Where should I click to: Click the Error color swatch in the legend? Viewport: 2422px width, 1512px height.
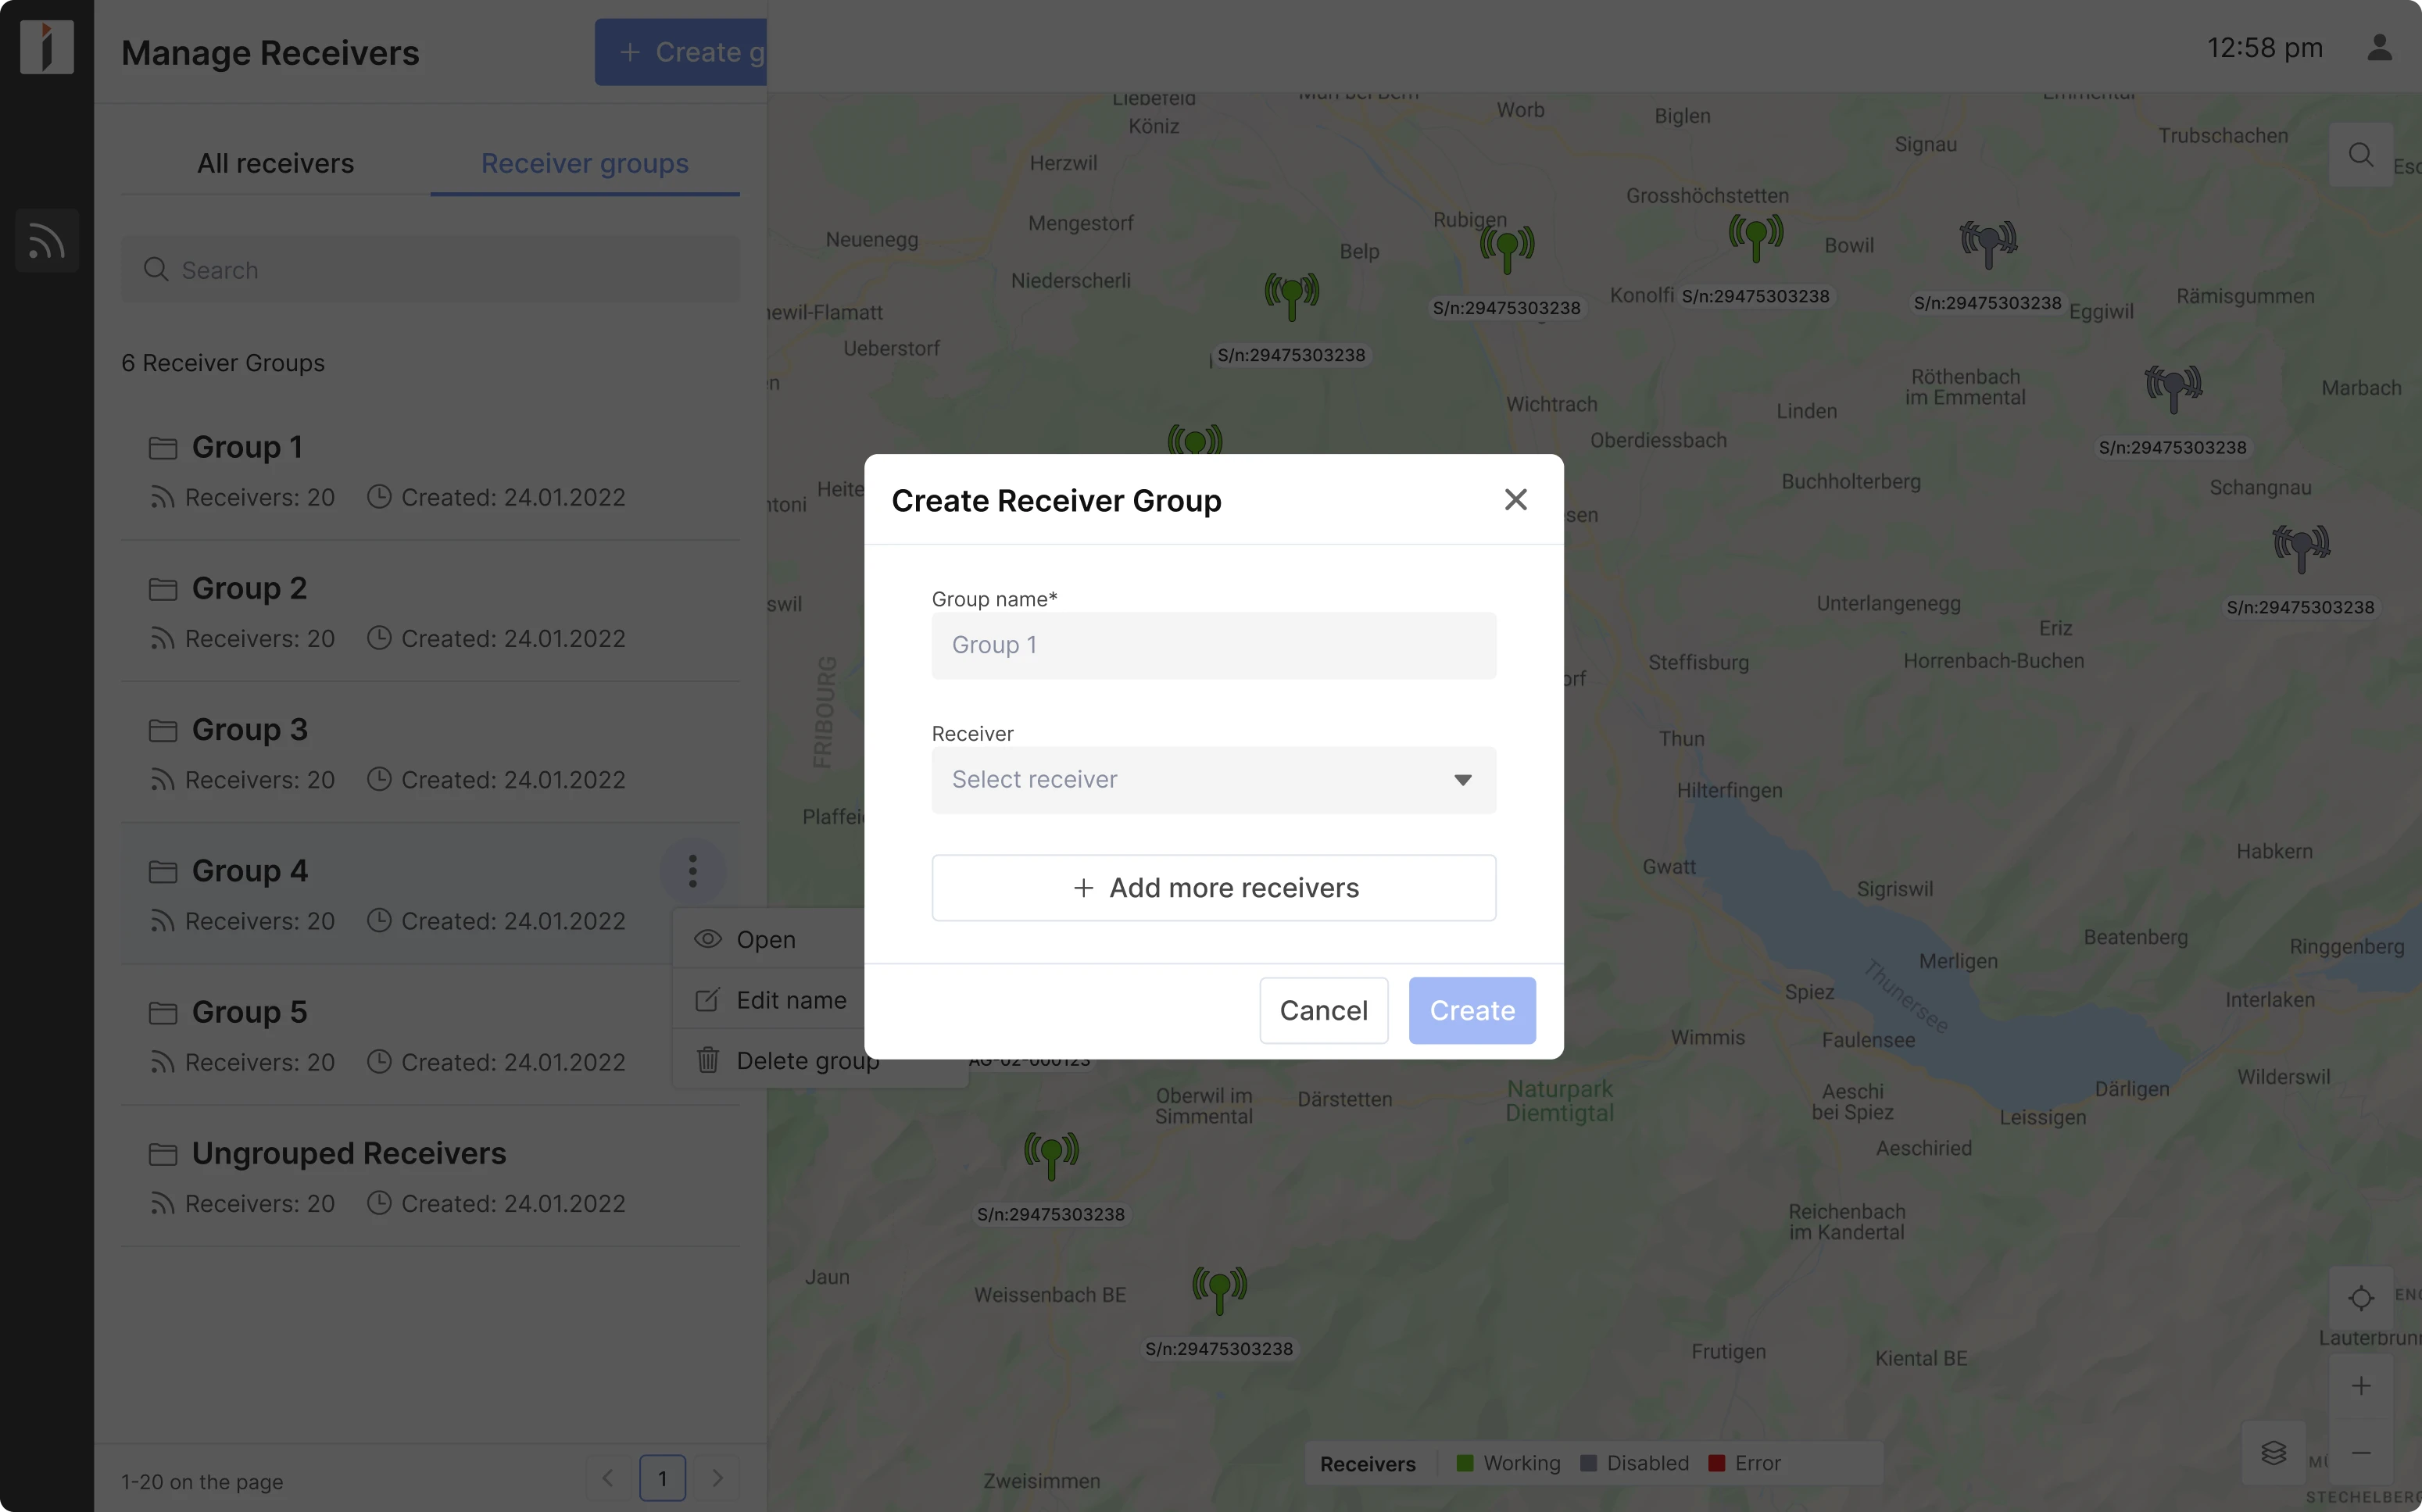pyautogui.click(x=1718, y=1462)
